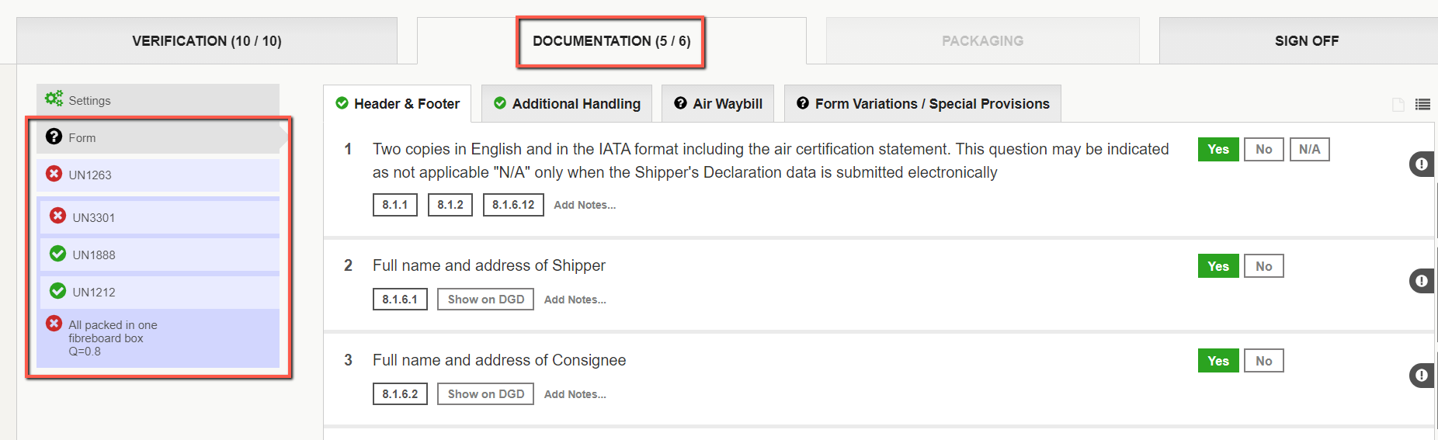Select Yes for Full name of Consignee
Image resolution: width=1438 pixels, height=440 pixels.
pyautogui.click(x=1218, y=361)
